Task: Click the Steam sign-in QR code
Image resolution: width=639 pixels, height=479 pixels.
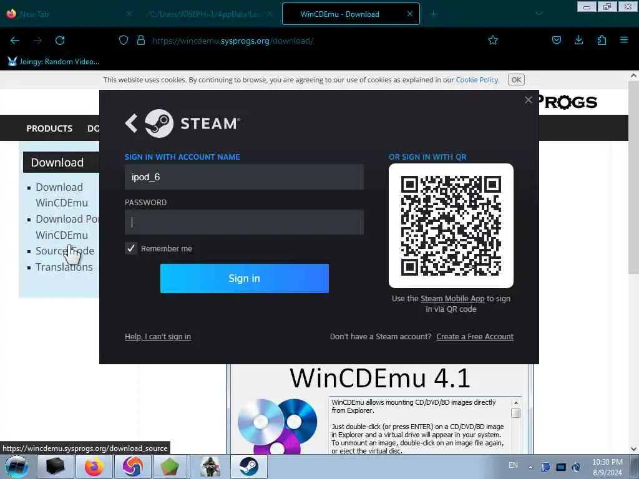Action: point(451,226)
